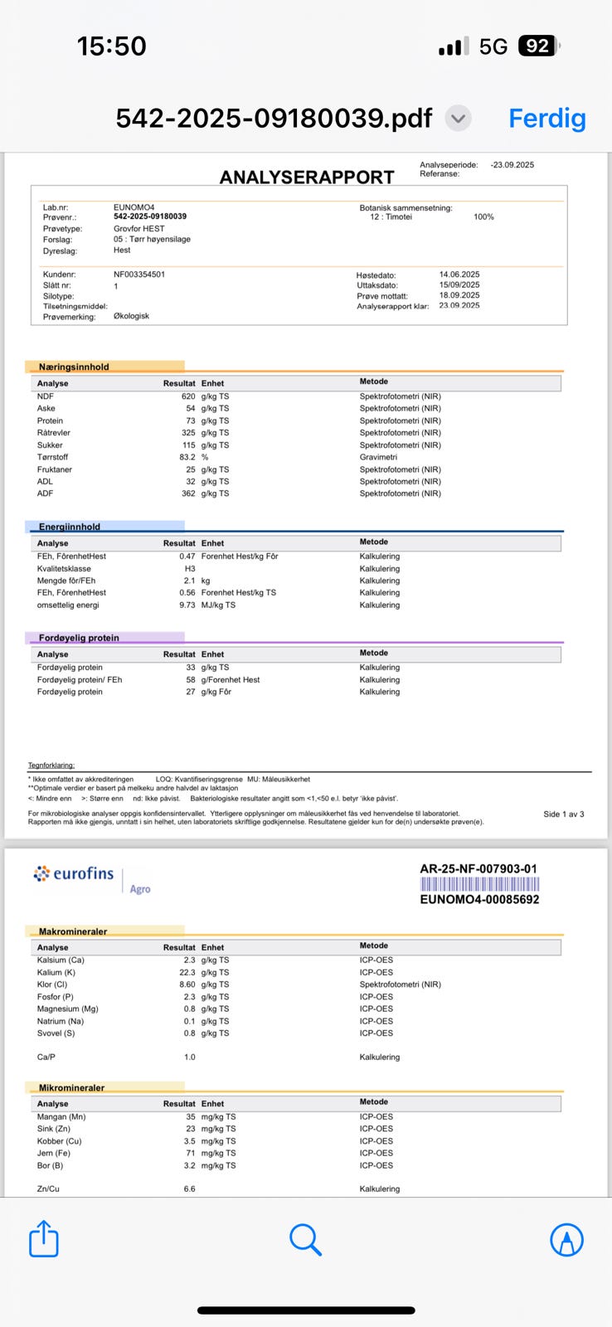Tap the Magnesium (Mg) row label
This screenshot has height=1327, width=612.
tap(67, 1009)
